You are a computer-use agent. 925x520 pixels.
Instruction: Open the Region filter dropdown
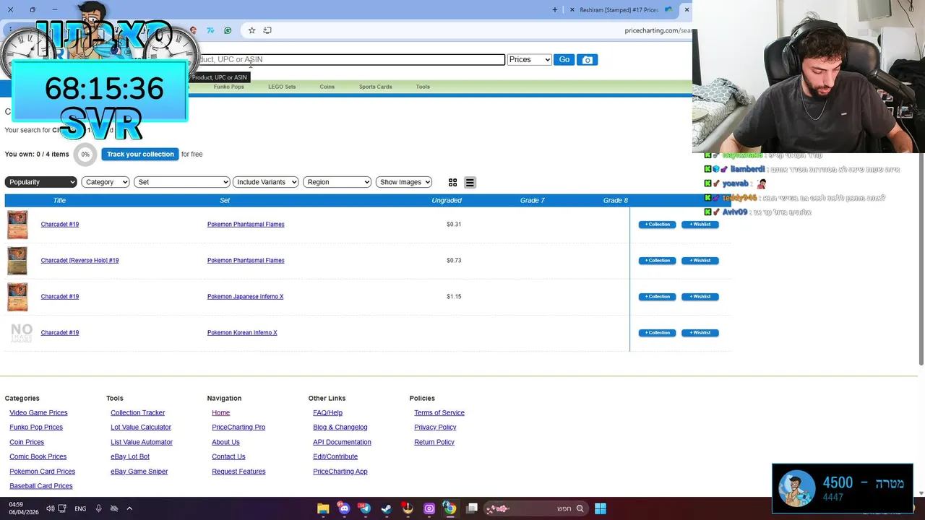tap(337, 182)
